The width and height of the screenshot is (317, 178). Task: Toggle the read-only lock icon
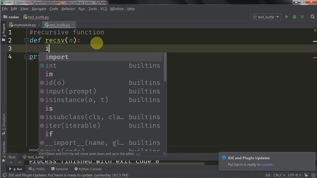tap(306, 175)
